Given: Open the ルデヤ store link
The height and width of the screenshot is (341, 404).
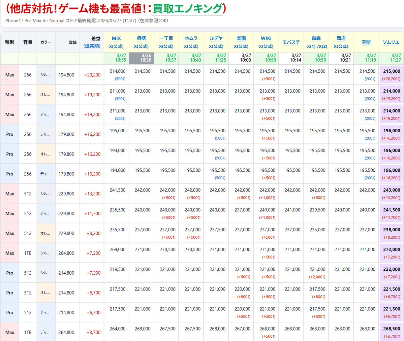Looking at the screenshot, I should (216, 38).
